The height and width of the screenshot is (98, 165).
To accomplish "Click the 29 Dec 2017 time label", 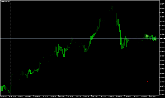I will click(x=4, y=96).
